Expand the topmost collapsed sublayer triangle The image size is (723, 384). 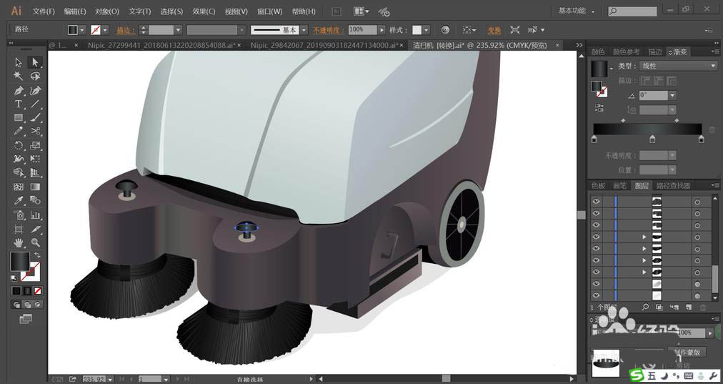tap(644, 237)
